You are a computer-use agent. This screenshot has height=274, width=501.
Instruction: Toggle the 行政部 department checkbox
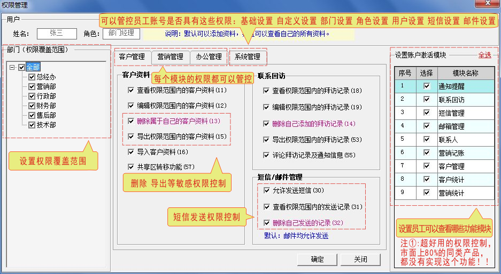(32, 96)
